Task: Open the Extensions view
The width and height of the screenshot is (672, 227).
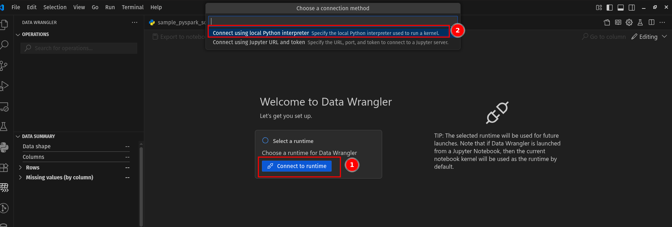Action: 4,167
